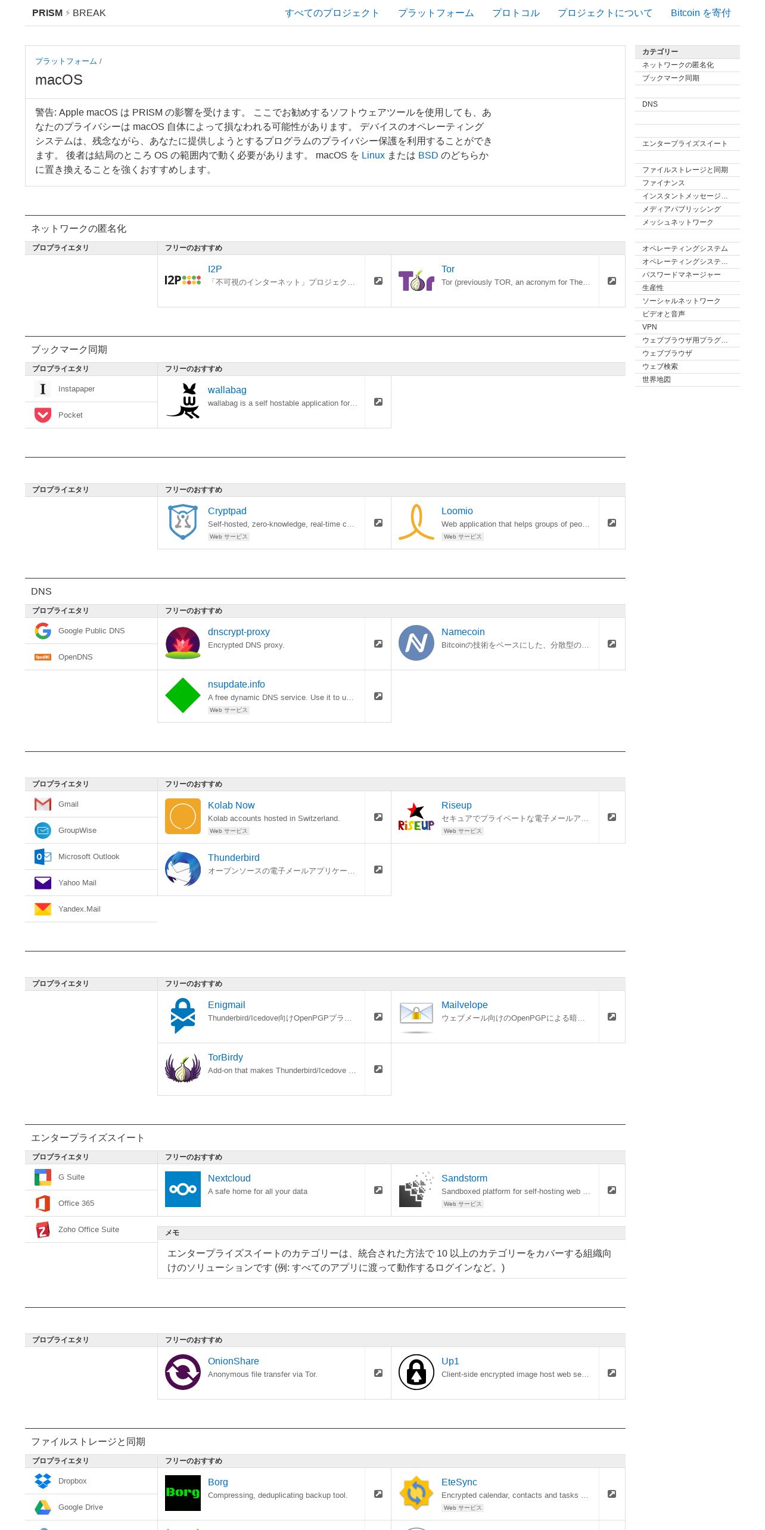Viewport: 765px width, 1530px height.
Task: Follow the Linux link in warning text
Action: [x=373, y=156]
